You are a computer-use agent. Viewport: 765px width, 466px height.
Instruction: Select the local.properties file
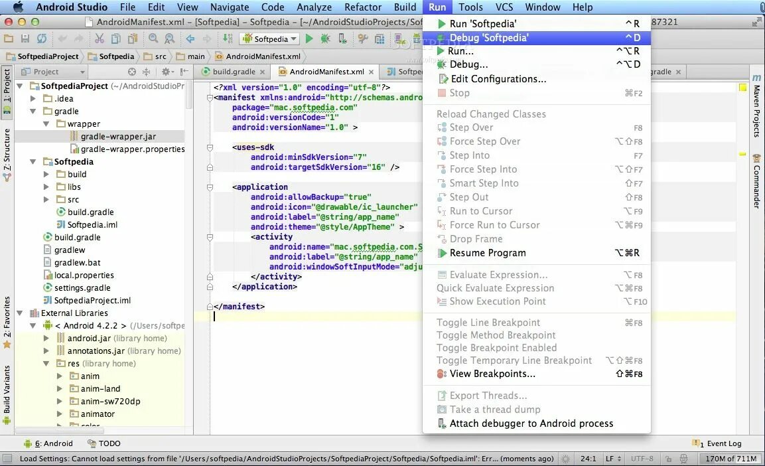78,275
